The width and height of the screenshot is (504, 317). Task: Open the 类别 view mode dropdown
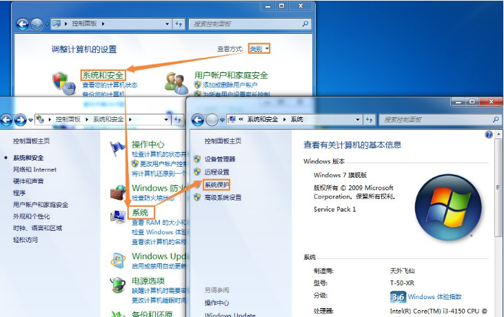259,49
